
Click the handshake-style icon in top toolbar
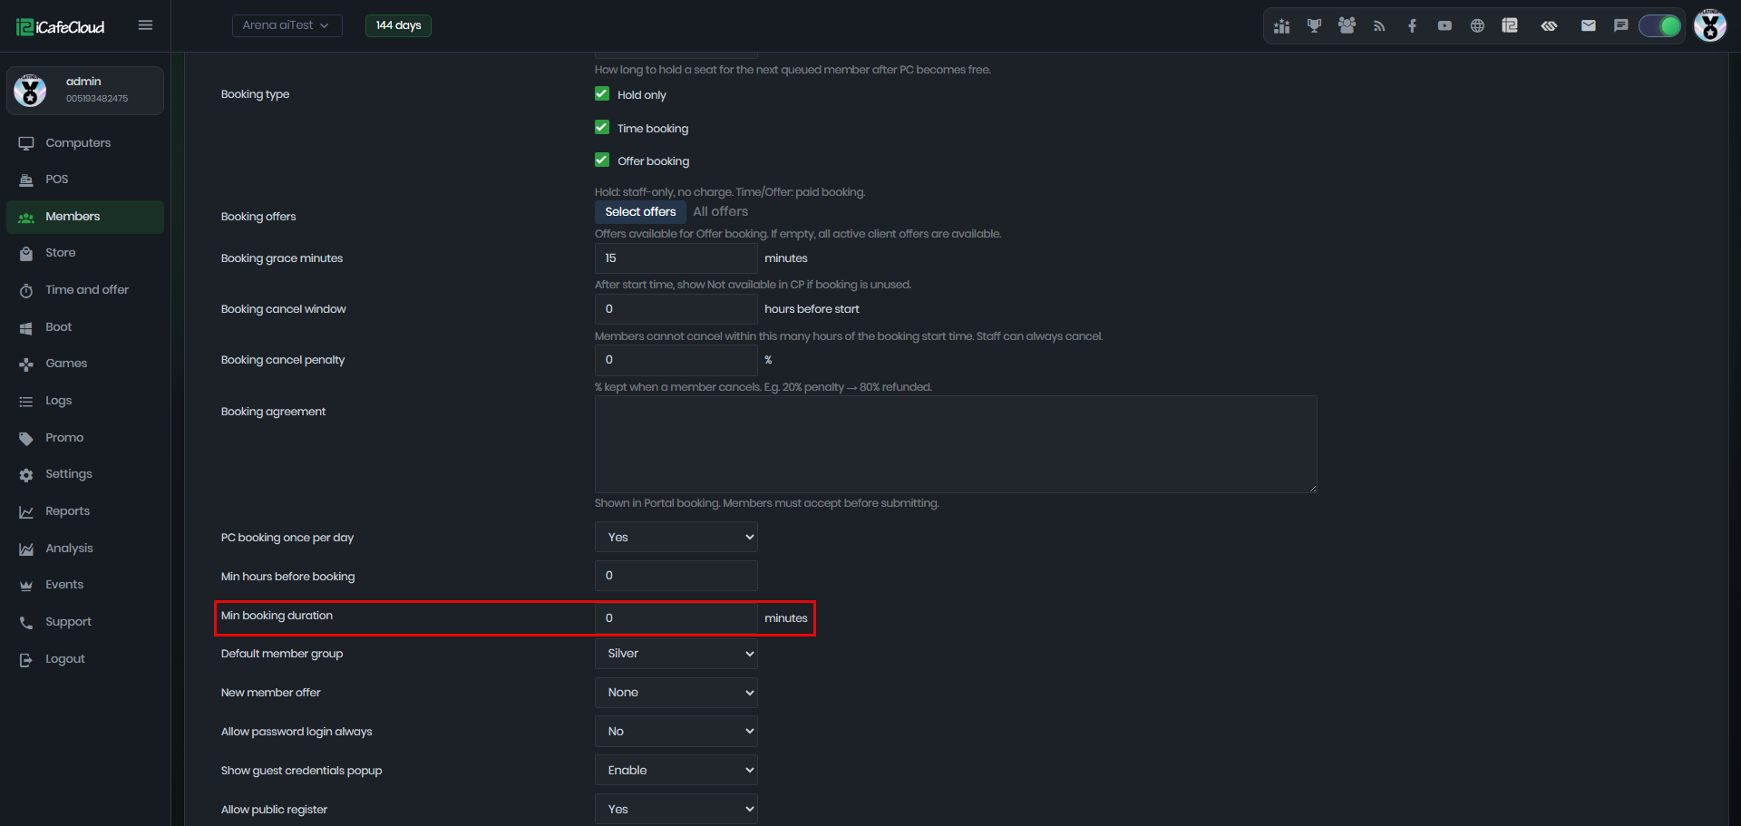tap(1549, 26)
